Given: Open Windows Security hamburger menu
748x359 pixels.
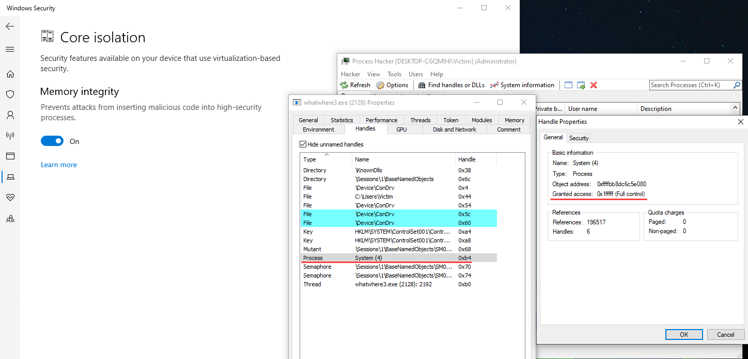Looking at the screenshot, I should (x=10, y=50).
